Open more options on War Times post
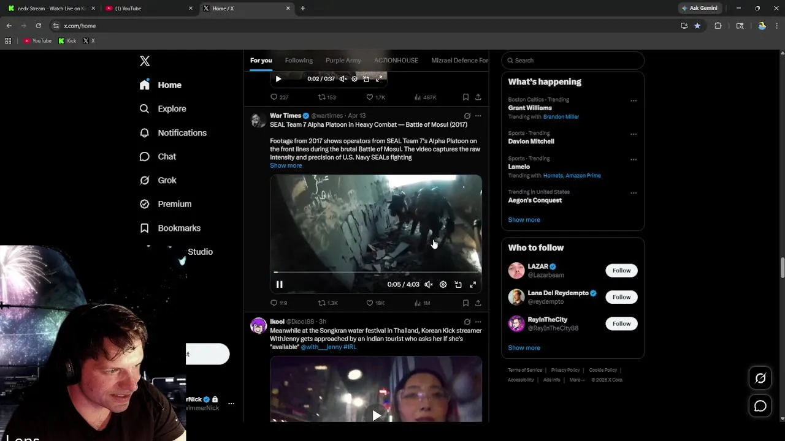The width and height of the screenshot is (785, 441). pyautogui.click(x=478, y=116)
